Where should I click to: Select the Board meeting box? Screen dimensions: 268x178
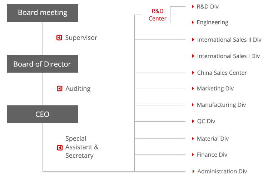(x=43, y=13)
